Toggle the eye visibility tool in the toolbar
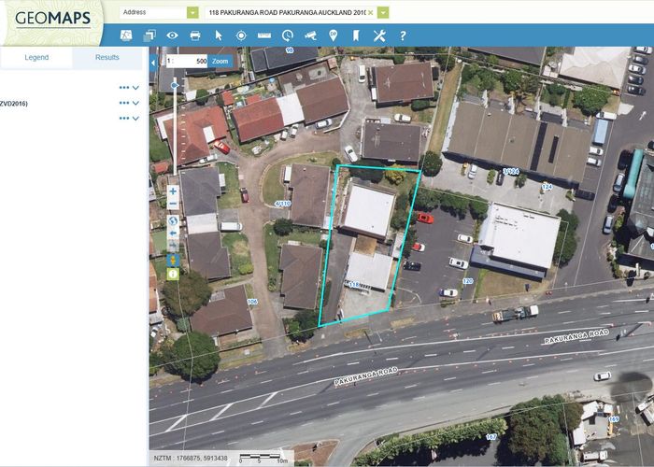This screenshot has width=654, height=467. [172, 35]
